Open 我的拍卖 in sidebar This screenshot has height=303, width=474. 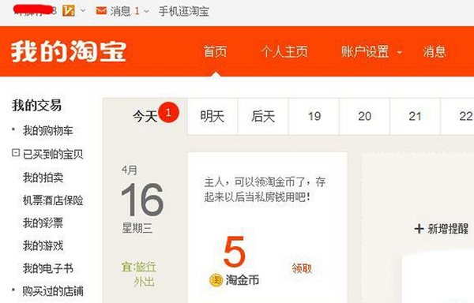(43, 178)
